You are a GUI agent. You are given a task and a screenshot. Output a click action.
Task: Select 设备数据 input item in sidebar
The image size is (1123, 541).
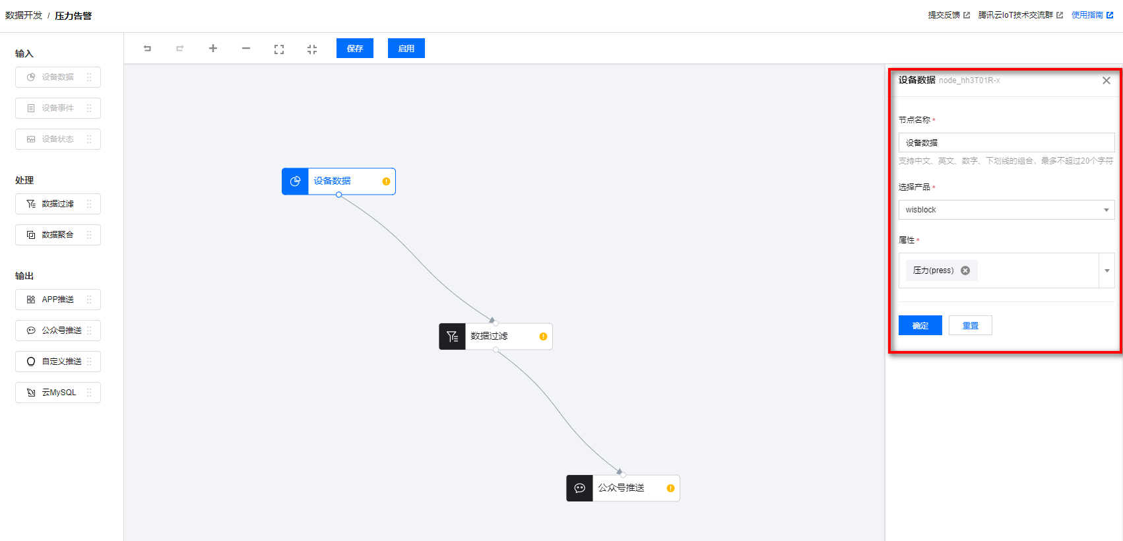coord(58,77)
